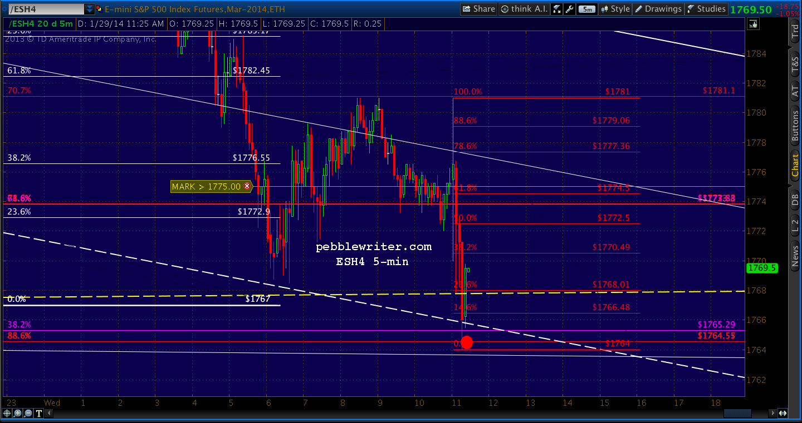Viewport: 802px width, 423px height.
Task: Click the $1782.45 Fibonacci level label
Action: [x=252, y=71]
